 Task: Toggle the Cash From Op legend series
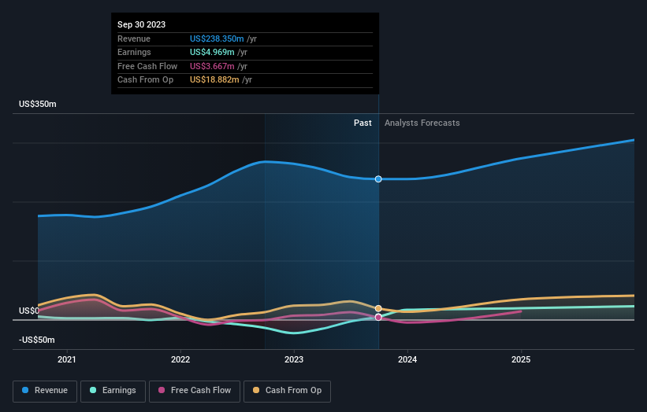click(287, 391)
